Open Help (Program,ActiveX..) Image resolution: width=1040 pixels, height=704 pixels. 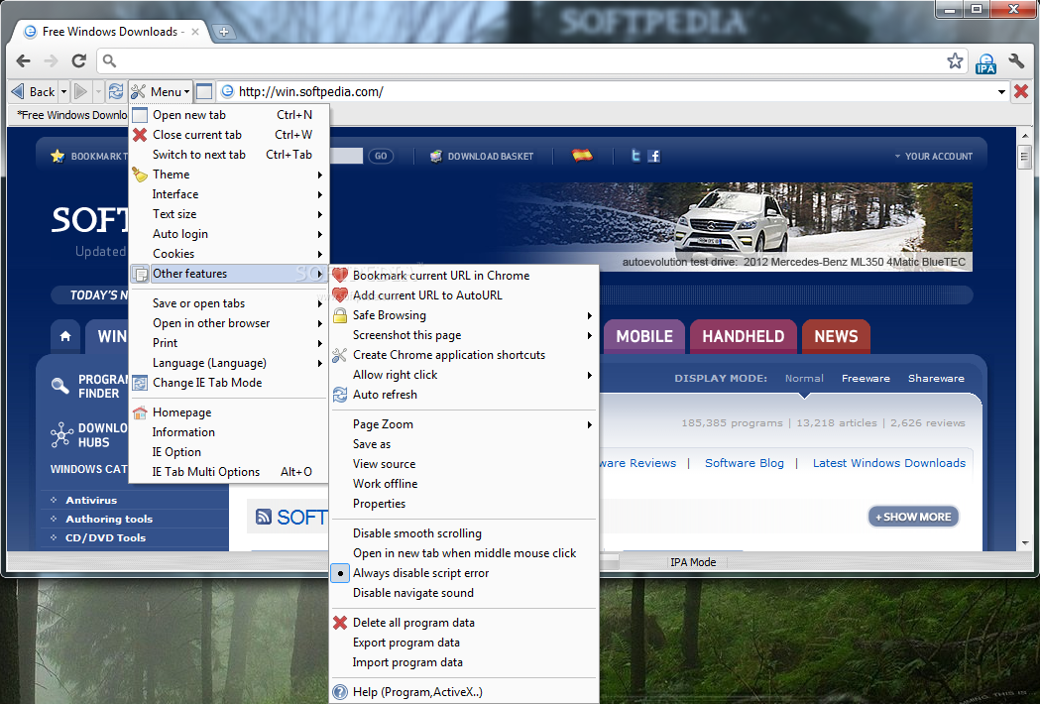(x=464, y=692)
